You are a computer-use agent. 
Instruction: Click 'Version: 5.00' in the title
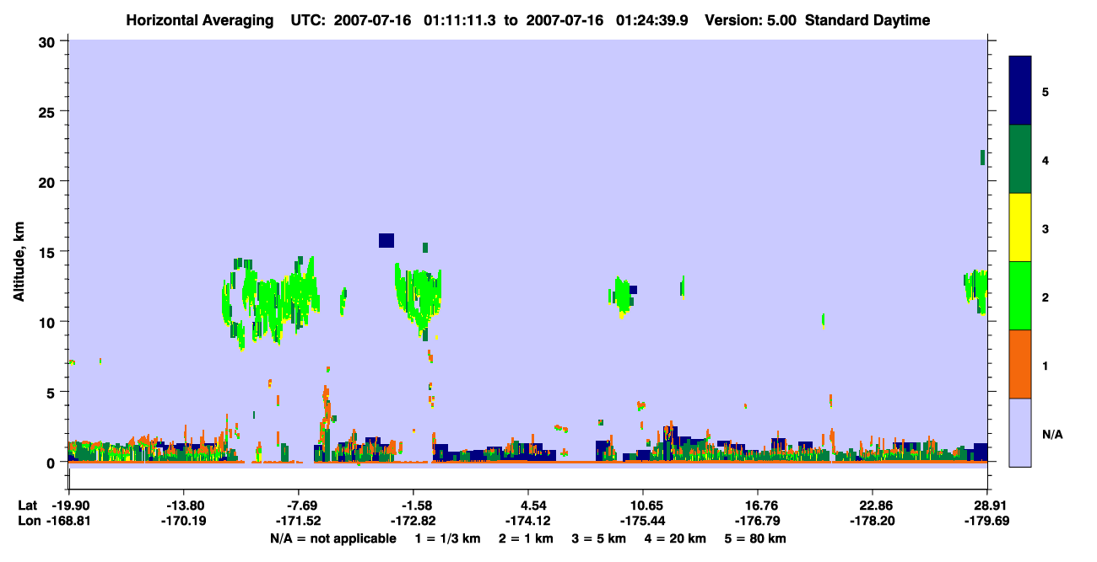coord(751,20)
